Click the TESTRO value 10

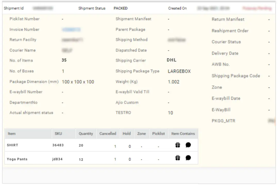coord(170,113)
